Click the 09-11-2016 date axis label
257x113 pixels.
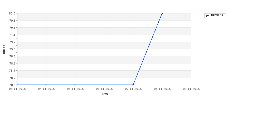191,89
